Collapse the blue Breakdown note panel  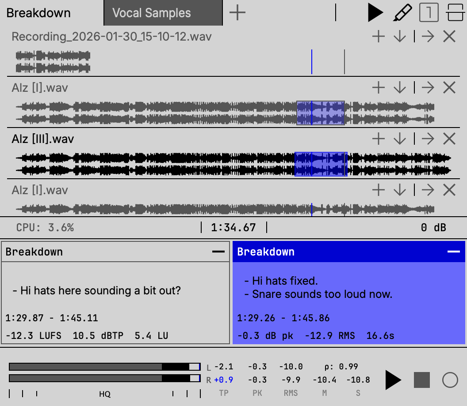454,252
